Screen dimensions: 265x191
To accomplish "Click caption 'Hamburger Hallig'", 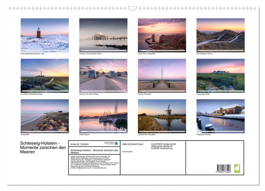I will point(203,94).
